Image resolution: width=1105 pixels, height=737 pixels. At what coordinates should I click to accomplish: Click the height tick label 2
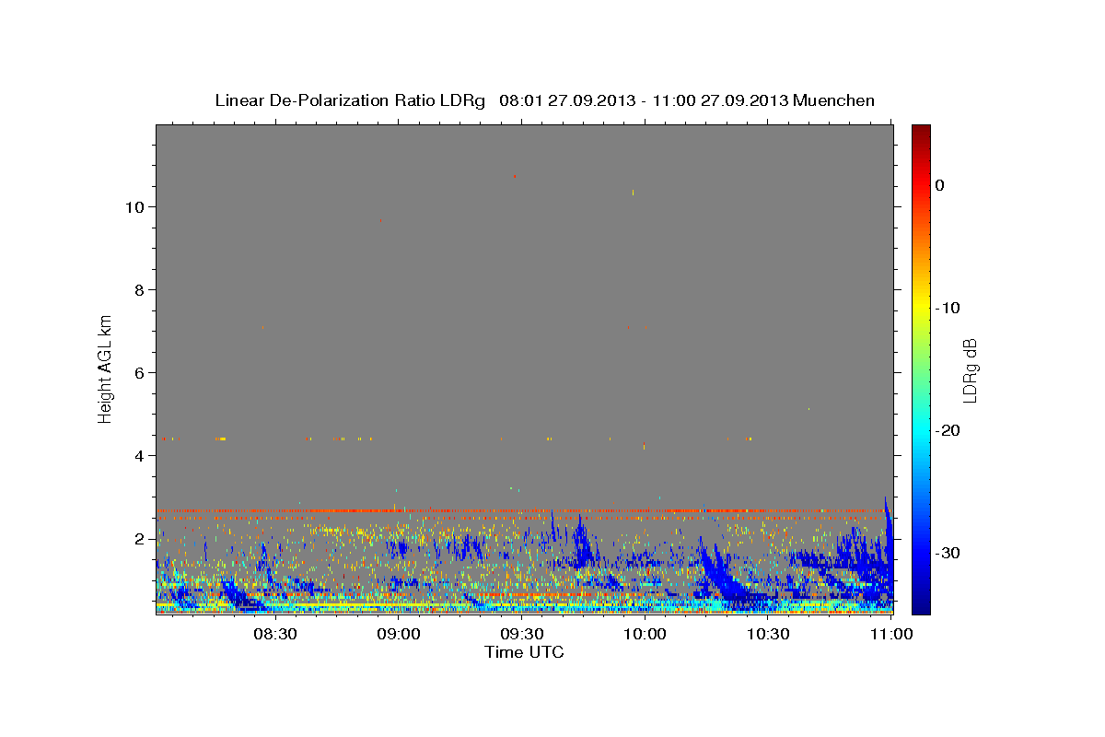pyautogui.click(x=140, y=539)
